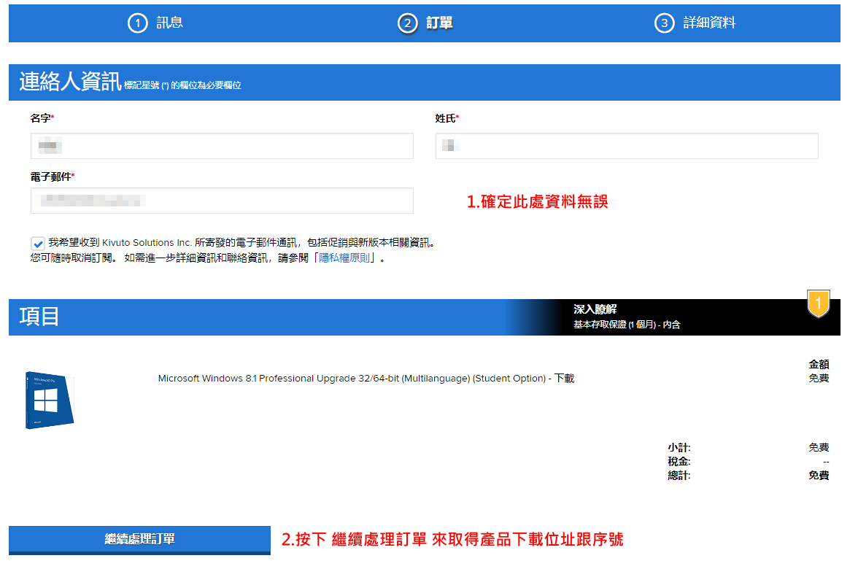Click the Windows 8.1 Pro product box image
The image size is (850, 569).
coord(50,400)
